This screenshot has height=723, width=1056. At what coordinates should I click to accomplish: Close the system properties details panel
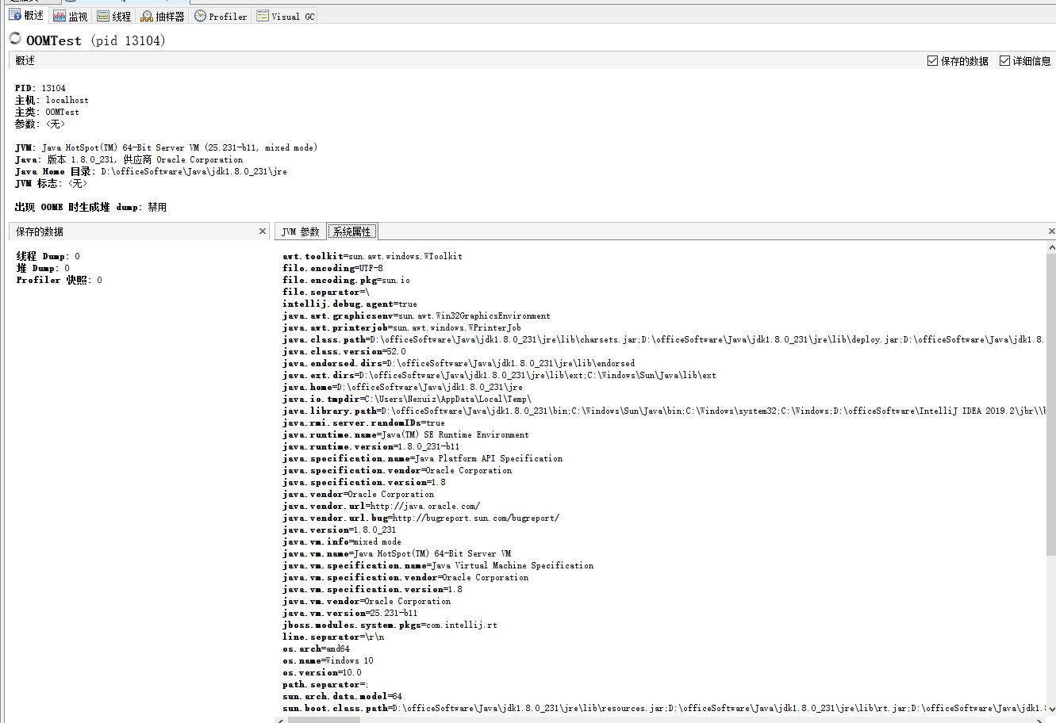pos(1051,231)
